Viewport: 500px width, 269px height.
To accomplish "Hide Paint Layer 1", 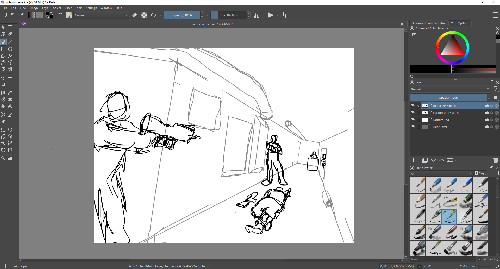I will (x=413, y=127).
